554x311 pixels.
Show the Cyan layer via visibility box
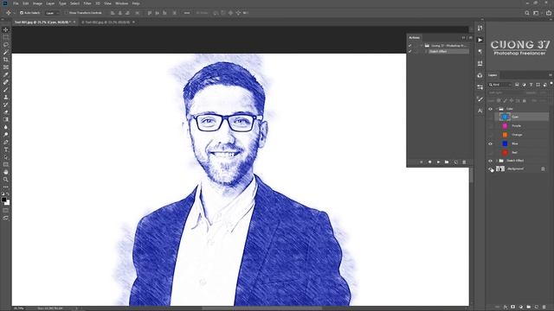coord(491,117)
